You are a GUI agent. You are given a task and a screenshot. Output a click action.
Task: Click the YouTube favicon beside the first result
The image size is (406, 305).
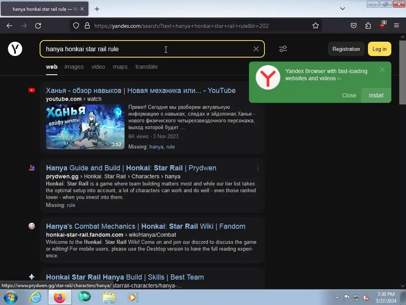point(32,90)
